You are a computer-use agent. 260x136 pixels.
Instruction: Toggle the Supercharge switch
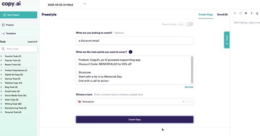(x=189, y=24)
